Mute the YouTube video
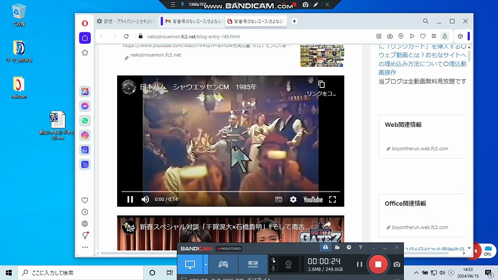498x280 pixels. [x=145, y=199]
